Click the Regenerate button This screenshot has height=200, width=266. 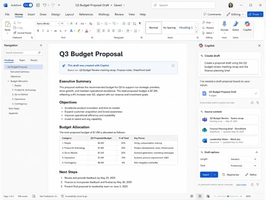coord(231,175)
